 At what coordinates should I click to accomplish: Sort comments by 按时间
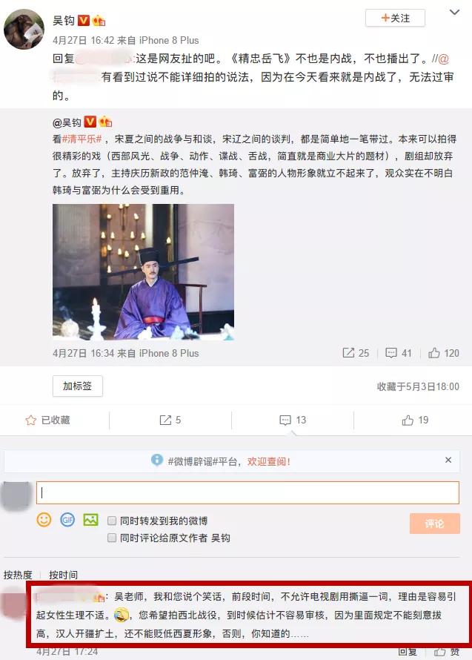point(64,575)
